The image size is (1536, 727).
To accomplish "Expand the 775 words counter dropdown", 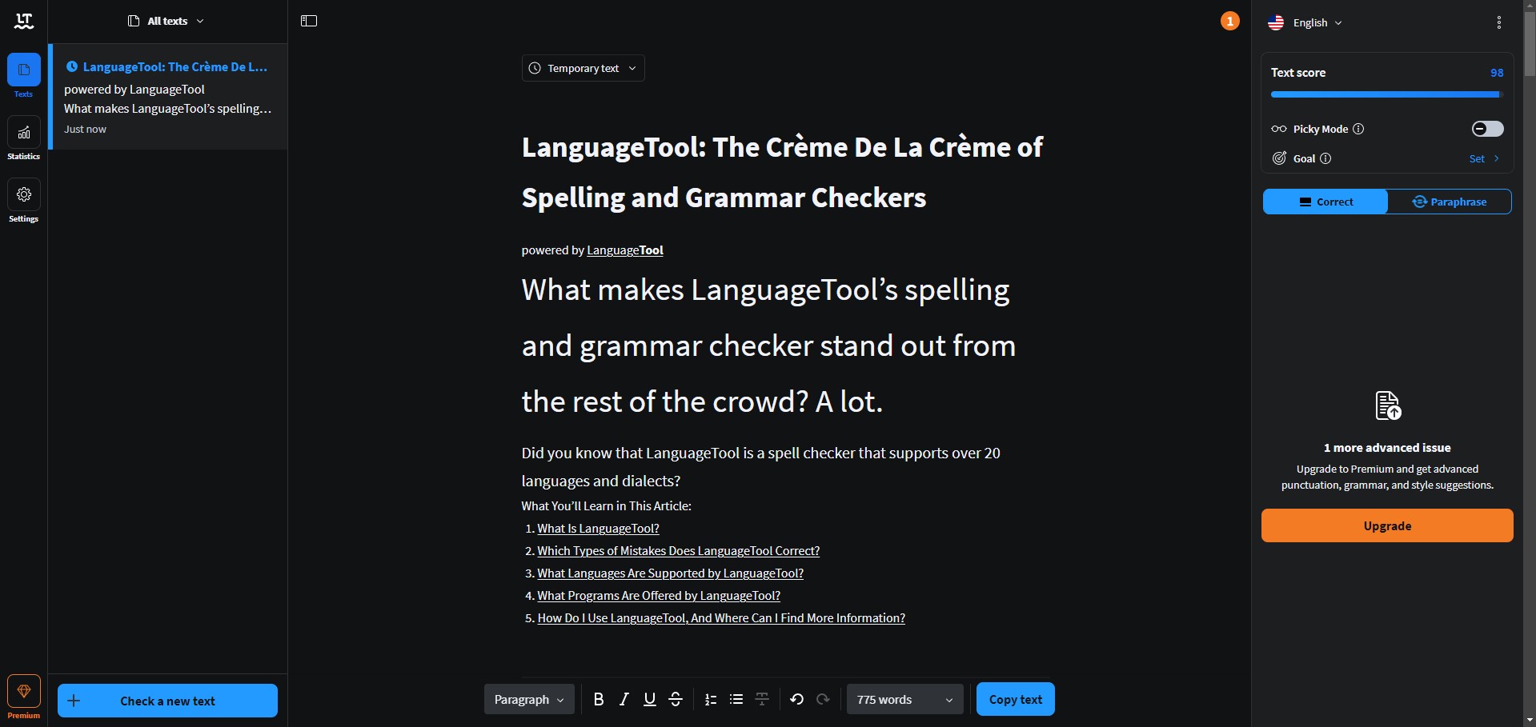I will tap(905, 700).
